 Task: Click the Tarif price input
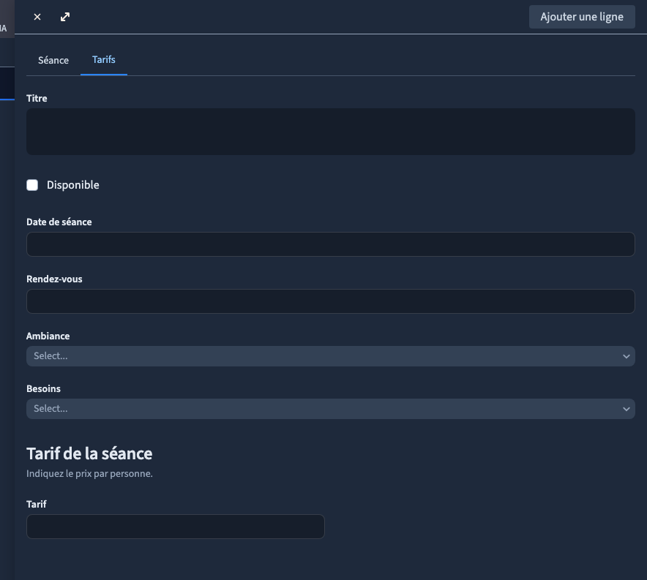176,527
